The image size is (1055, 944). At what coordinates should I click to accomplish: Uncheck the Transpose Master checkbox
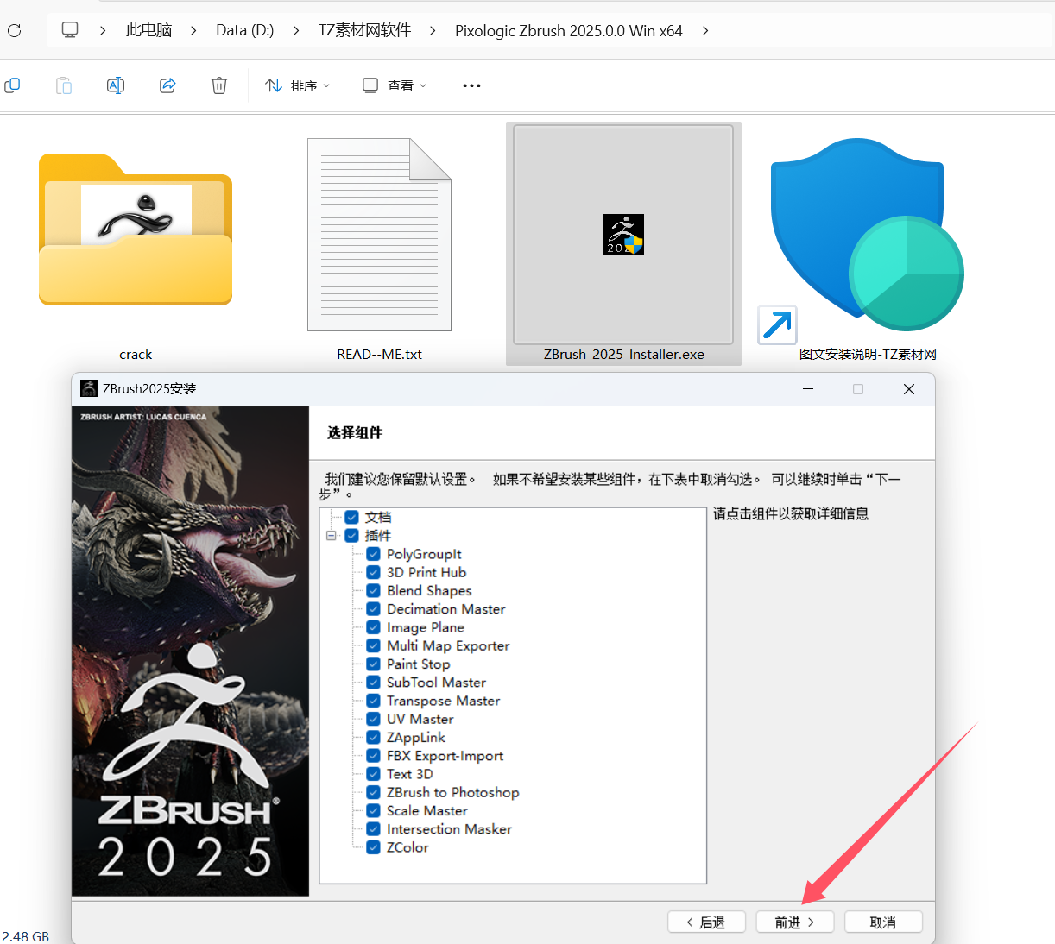[x=373, y=701]
